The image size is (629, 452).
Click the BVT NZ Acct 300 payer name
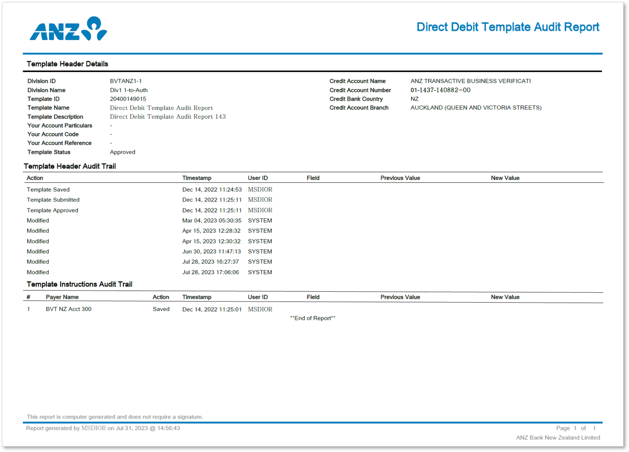point(69,309)
